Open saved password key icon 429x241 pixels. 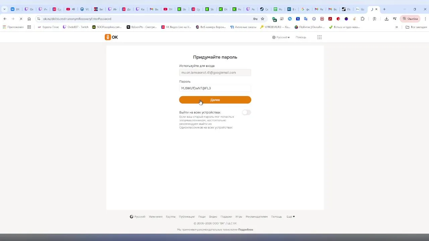pos(255,19)
